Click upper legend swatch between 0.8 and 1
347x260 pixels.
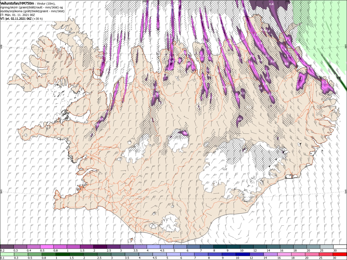(60, 247)
